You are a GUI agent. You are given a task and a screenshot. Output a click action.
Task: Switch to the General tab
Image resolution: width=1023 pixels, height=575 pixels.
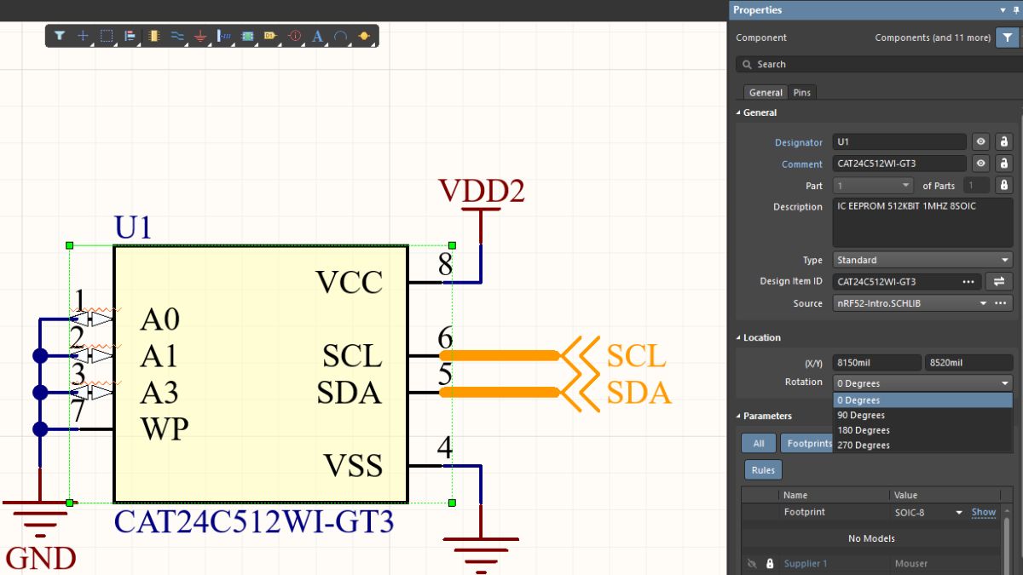click(x=766, y=92)
